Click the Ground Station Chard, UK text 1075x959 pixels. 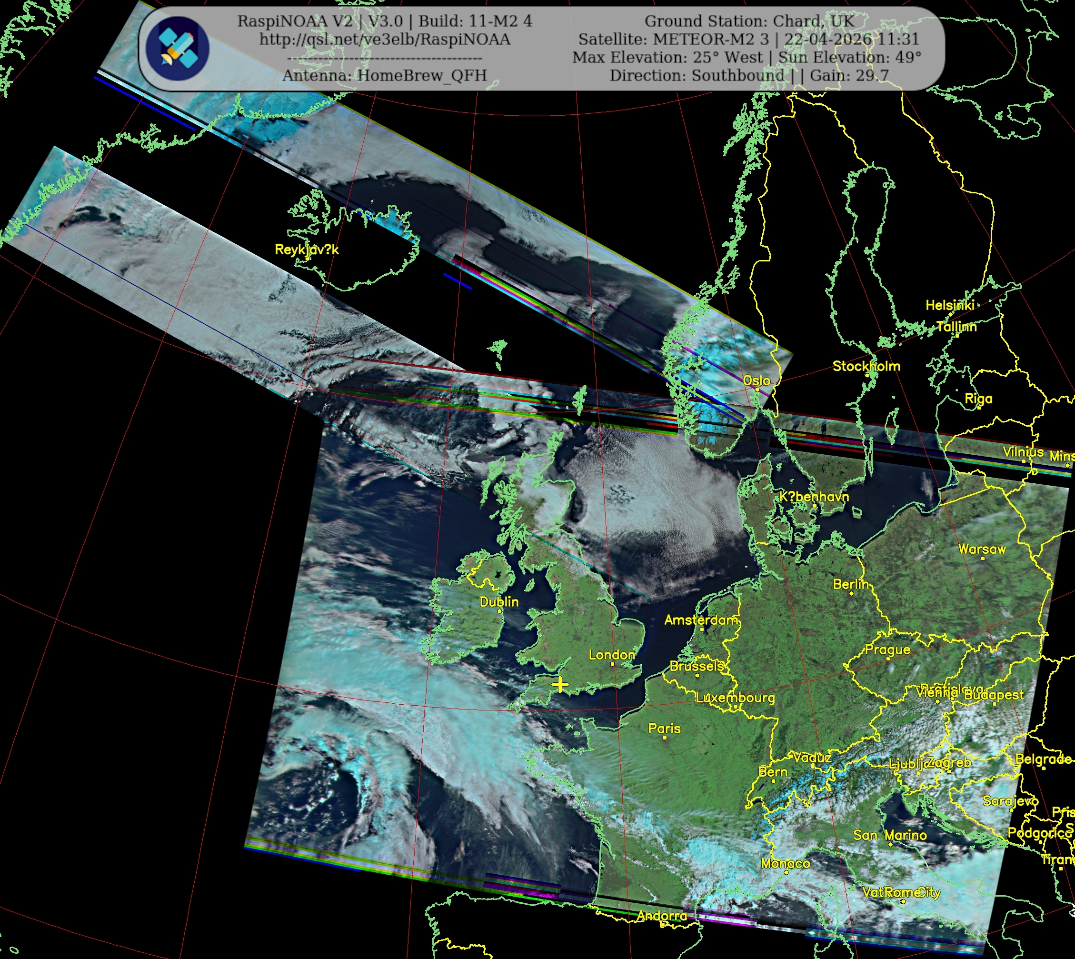749,21
